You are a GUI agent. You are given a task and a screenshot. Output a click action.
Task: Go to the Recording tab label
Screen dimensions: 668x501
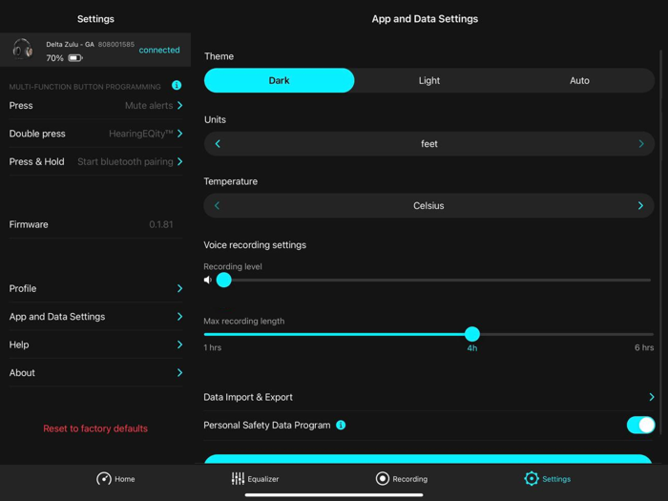pos(409,479)
